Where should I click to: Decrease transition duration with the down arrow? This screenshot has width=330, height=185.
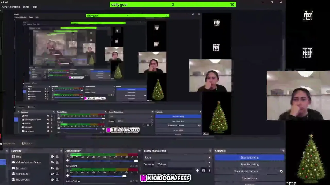point(209,166)
